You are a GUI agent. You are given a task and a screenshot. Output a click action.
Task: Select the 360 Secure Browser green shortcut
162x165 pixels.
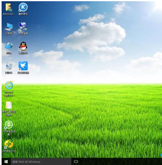[9, 125]
